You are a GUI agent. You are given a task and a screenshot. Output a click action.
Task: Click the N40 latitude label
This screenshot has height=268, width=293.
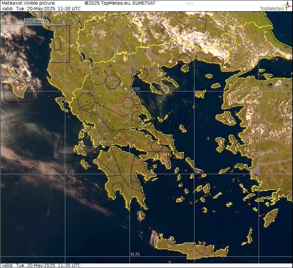[x=135, y=89]
